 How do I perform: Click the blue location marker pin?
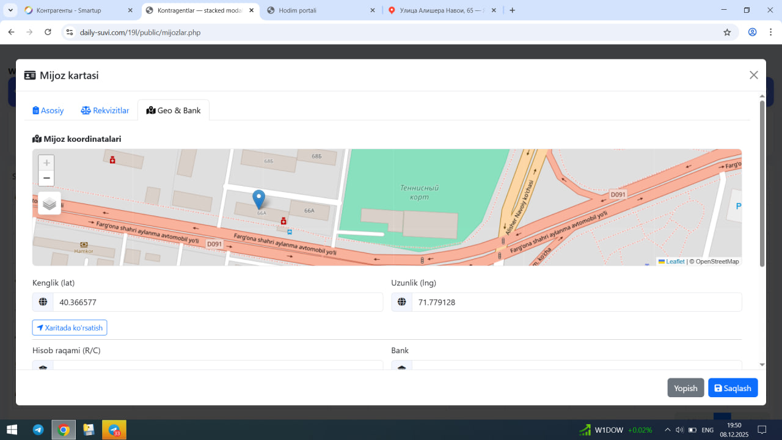click(x=259, y=199)
